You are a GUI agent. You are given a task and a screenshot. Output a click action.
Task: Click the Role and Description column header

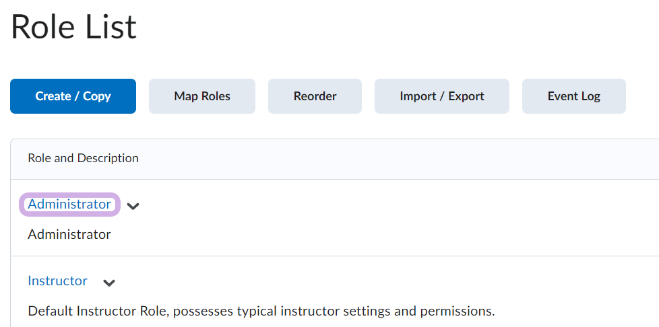point(83,158)
